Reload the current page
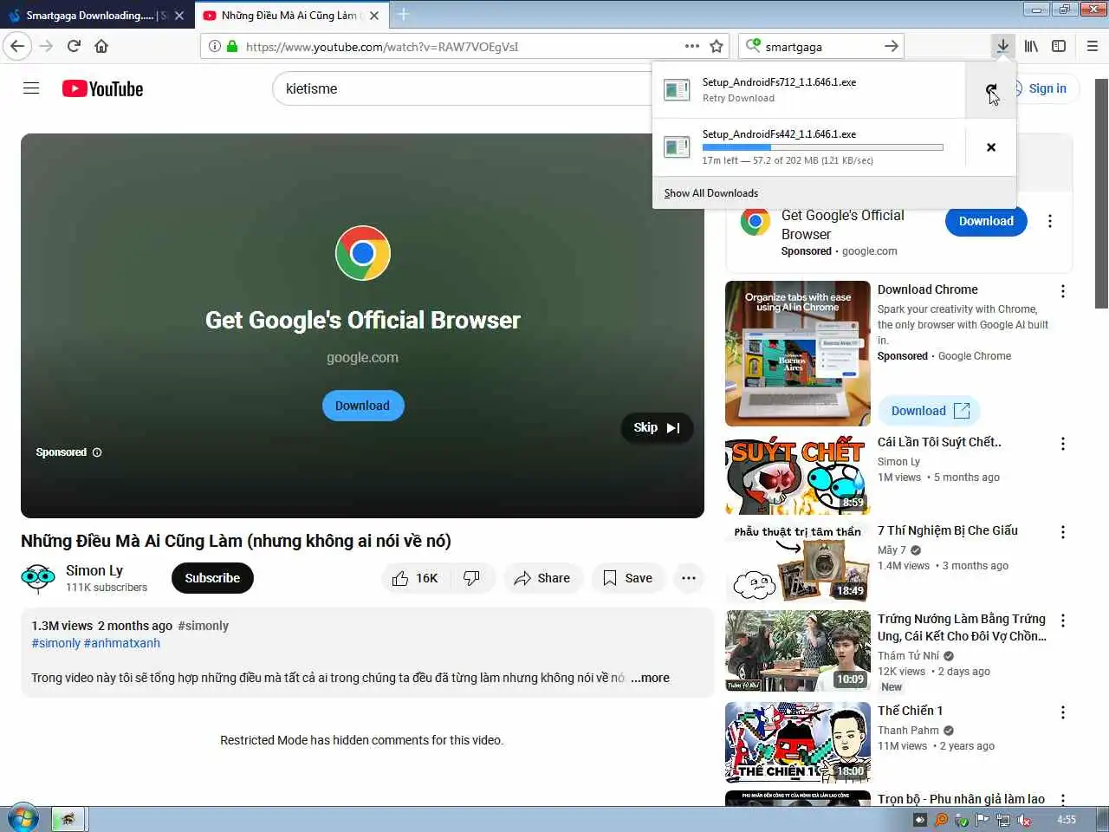The width and height of the screenshot is (1109, 832). (x=75, y=46)
